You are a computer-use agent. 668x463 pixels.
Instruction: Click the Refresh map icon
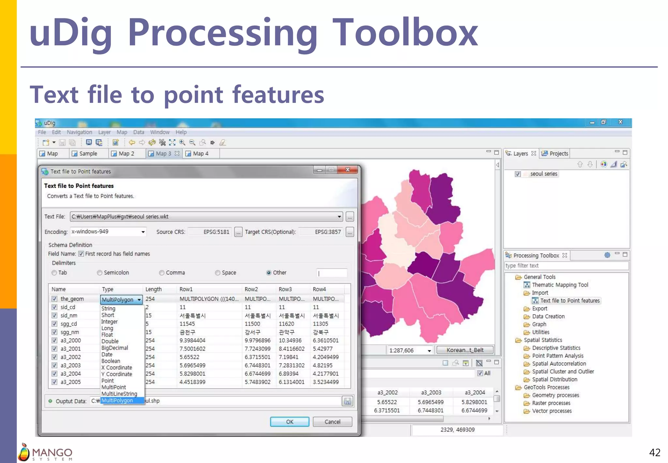[x=152, y=142]
